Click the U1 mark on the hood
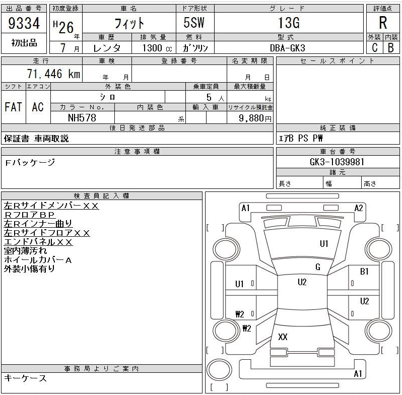The width and height of the screenshot is (402, 395). (x=324, y=244)
